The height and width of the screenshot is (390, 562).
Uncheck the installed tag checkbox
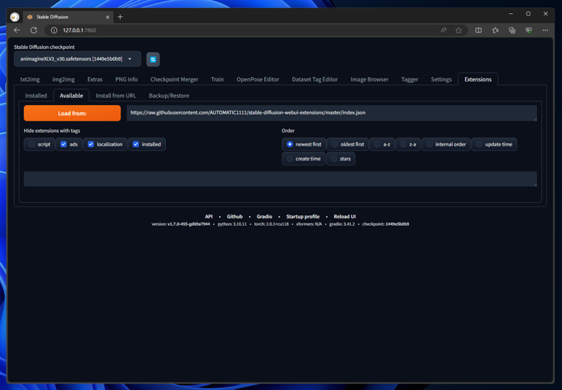(x=136, y=144)
